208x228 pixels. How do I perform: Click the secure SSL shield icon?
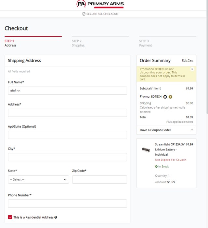[84, 14]
